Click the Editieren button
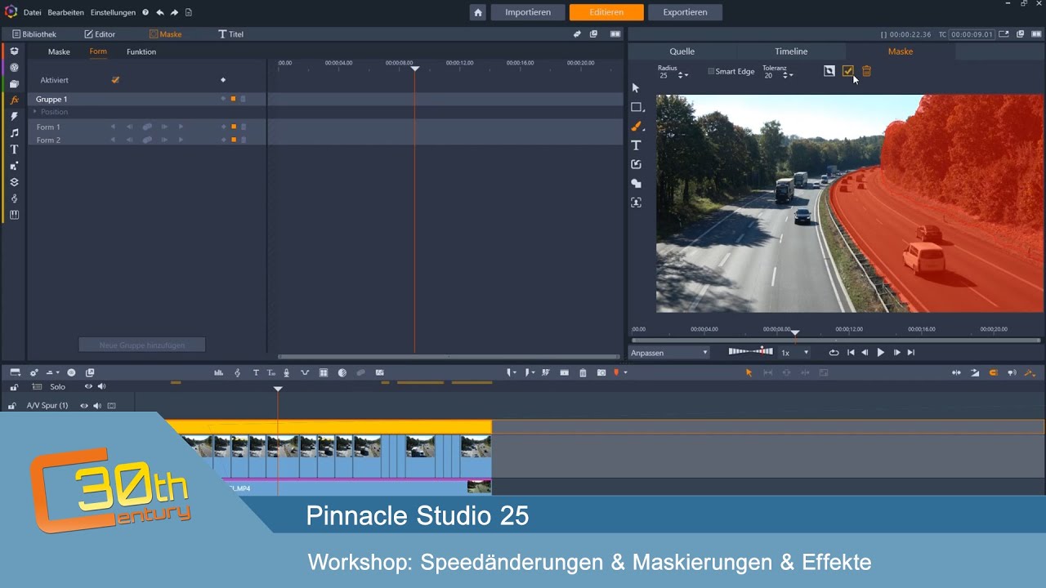 [x=606, y=12]
